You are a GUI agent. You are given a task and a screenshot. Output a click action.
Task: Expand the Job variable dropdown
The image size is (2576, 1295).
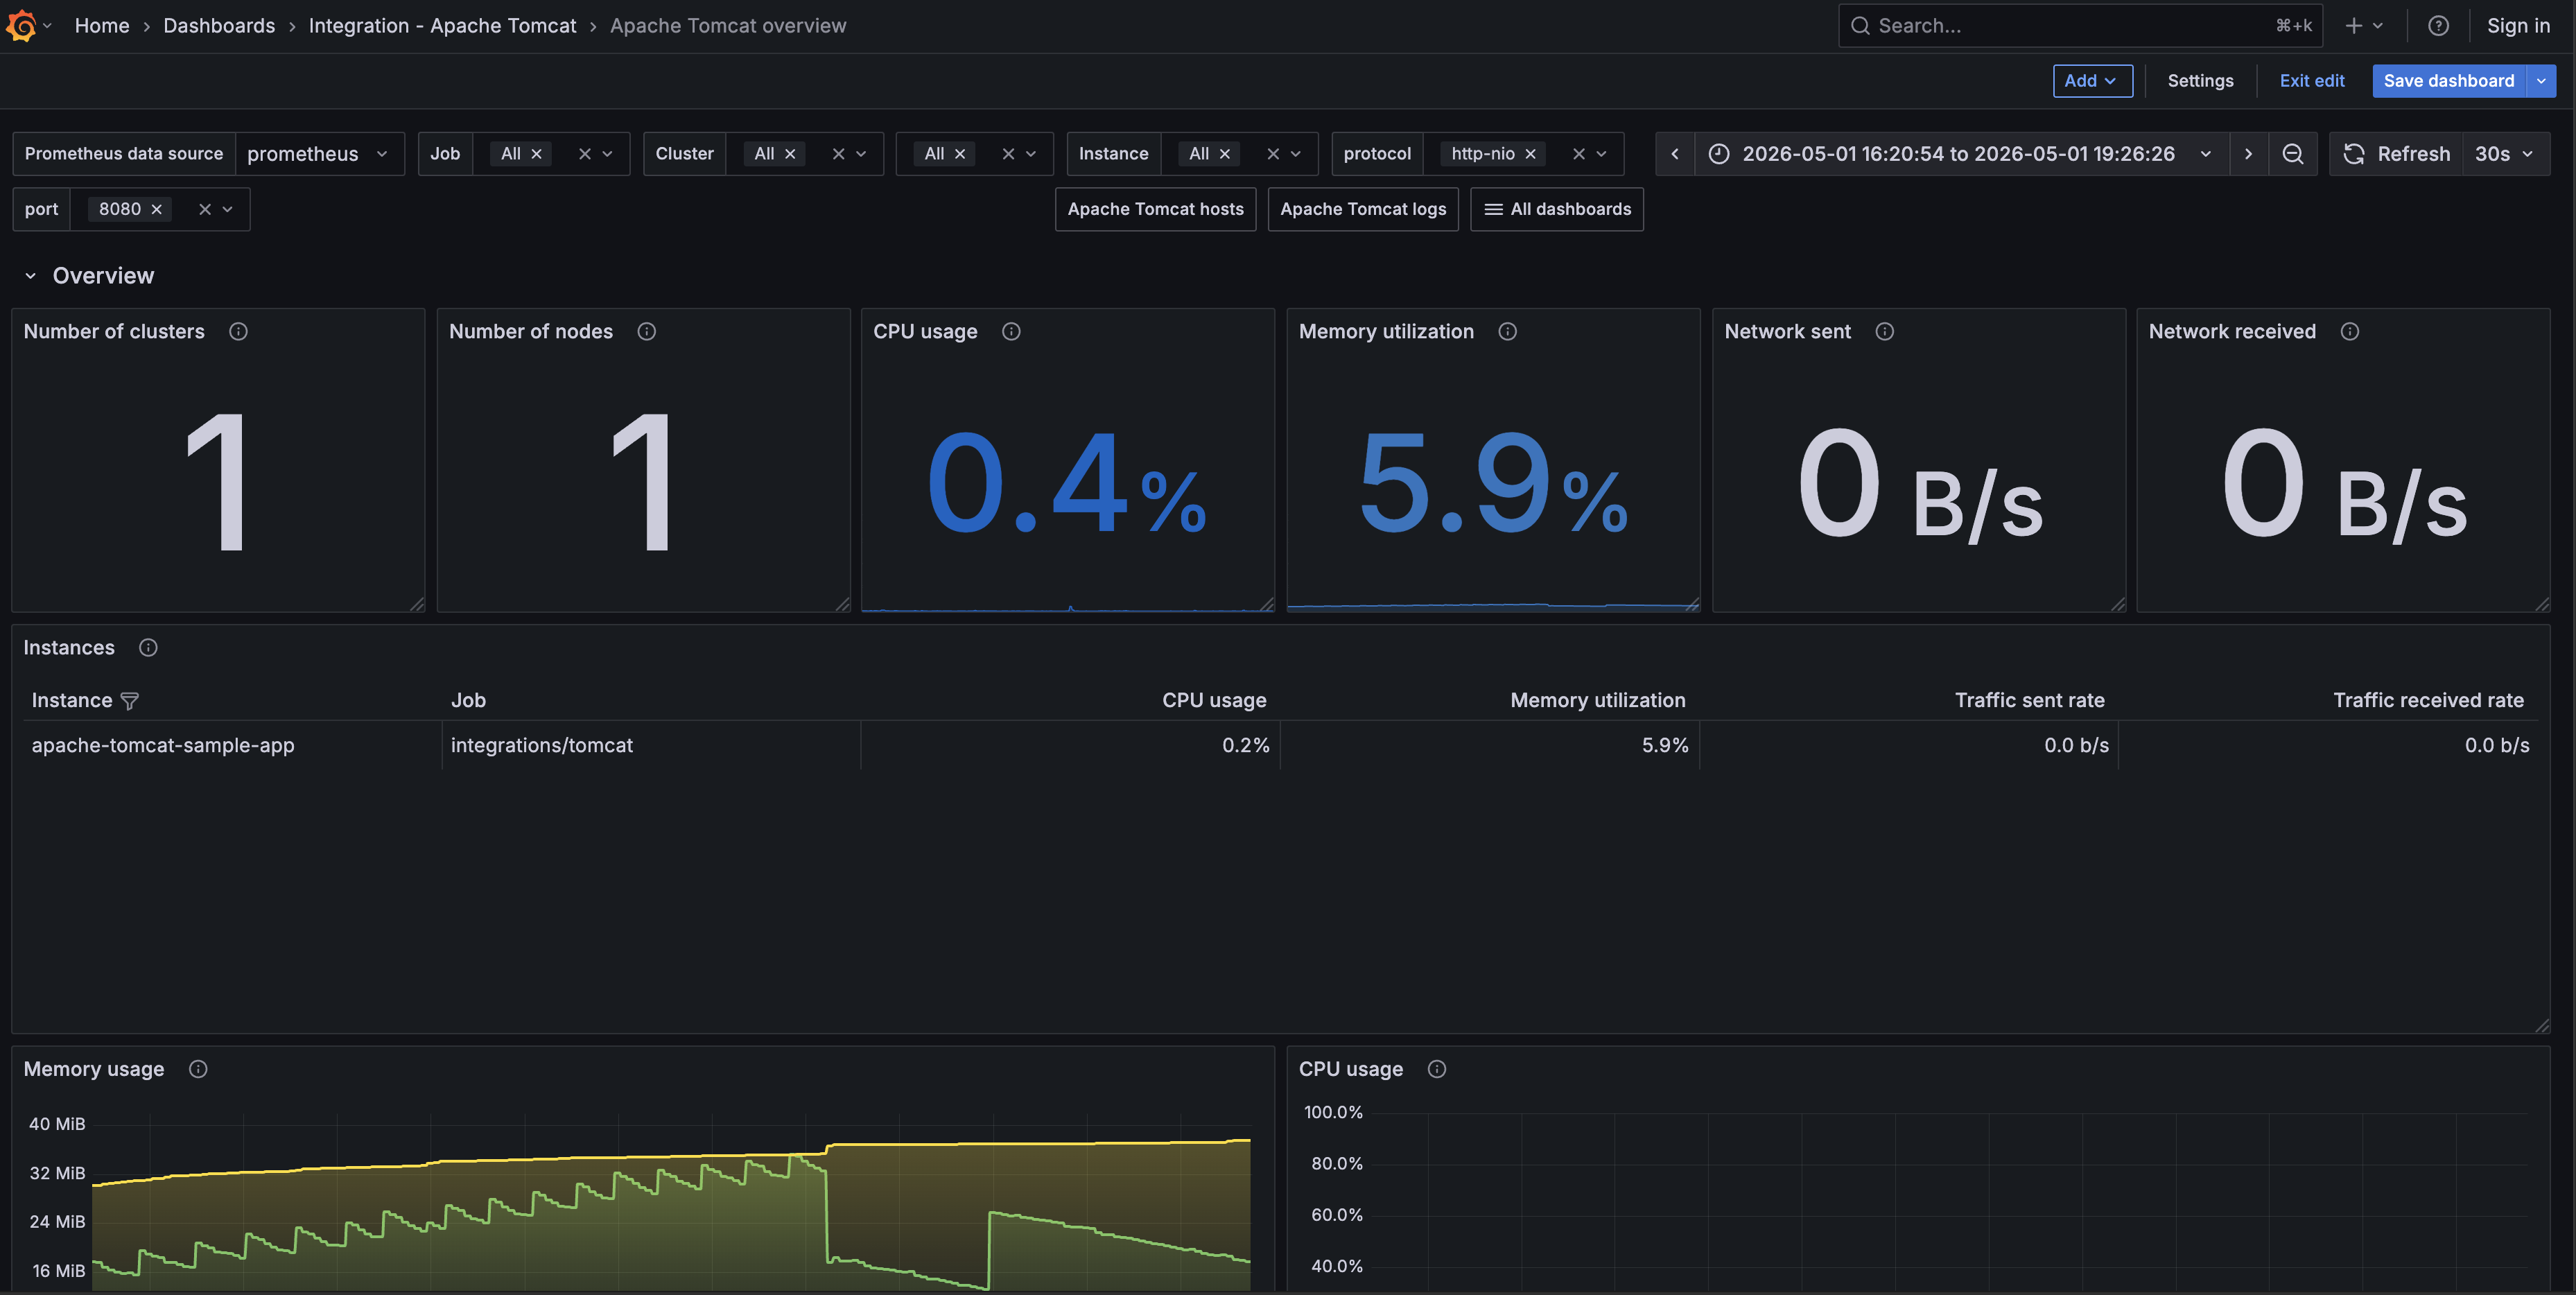pos(607,154)
